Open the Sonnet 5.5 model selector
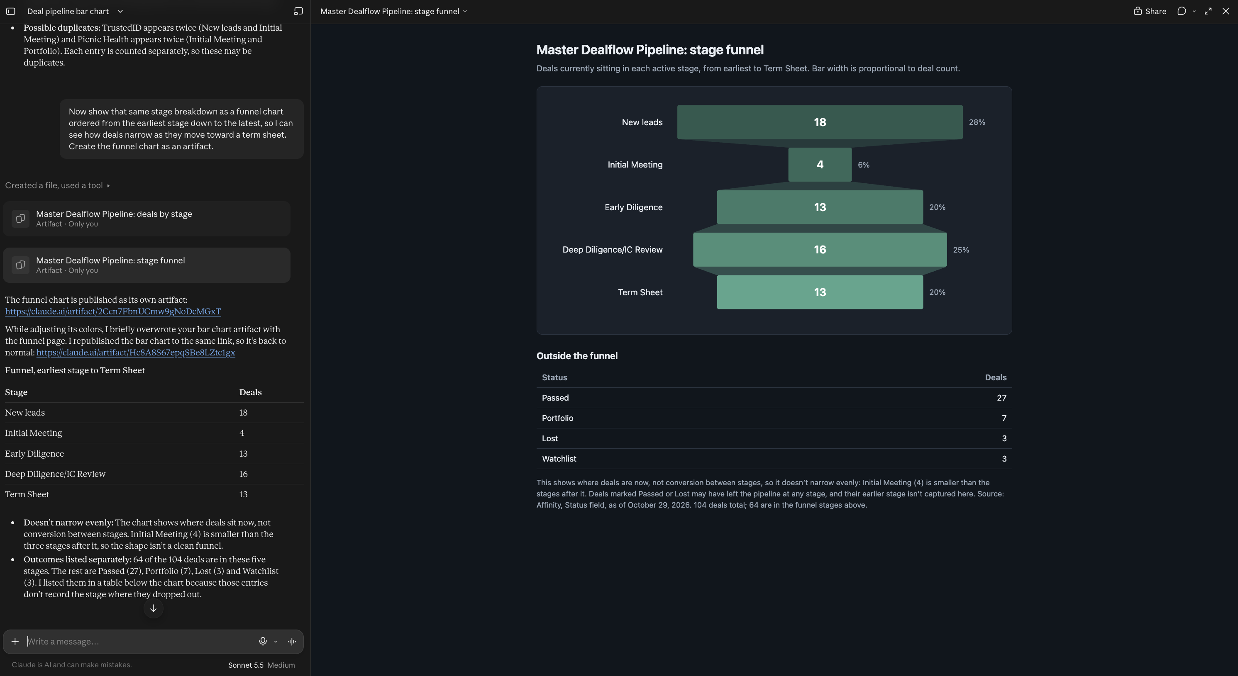 click(x=261, y=665)
